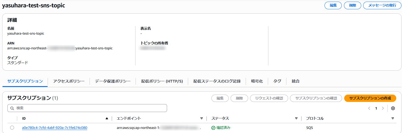Click the 確認済み status text
This screenshot has height=133, width=402.
click(x=223, y=128)
